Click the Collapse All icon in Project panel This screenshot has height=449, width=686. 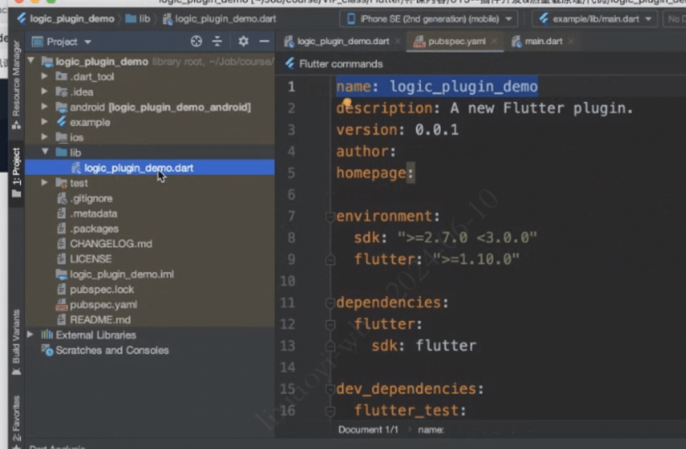point(217,42)
